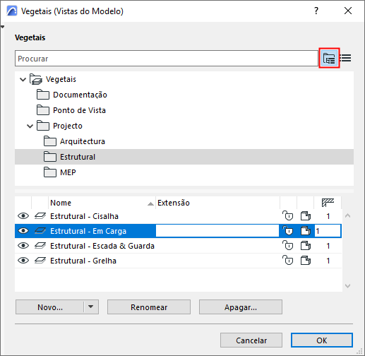Toggle visibility eye of Estrutural - Cisalha
This screenshot has width=365, height=356.
pos(23,216)
